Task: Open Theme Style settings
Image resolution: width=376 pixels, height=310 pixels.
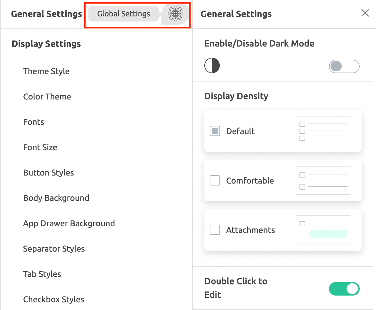Action: (46, 71)
